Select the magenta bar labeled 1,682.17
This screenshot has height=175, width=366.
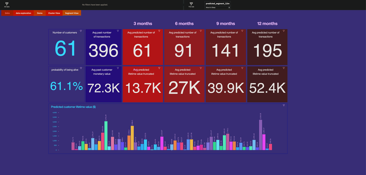point(264,142)
